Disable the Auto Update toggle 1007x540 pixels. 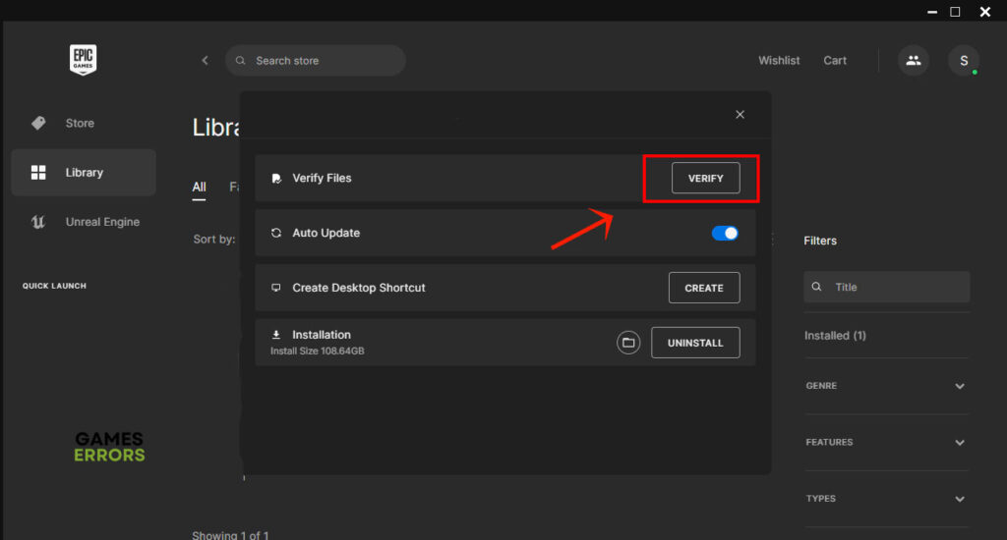tap(725, 233)
